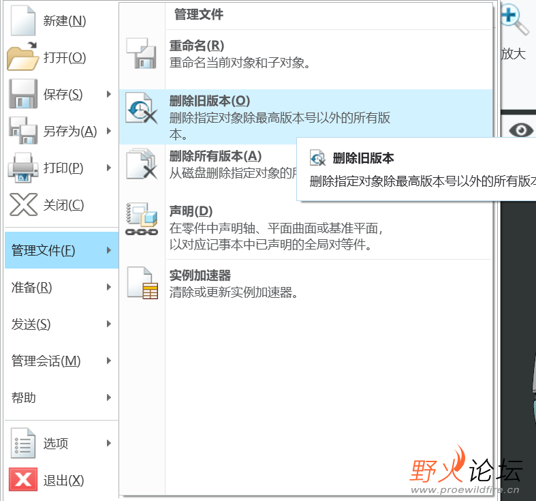Expand the Manage Session (管理会话) arrow

[x=109, y=361]
